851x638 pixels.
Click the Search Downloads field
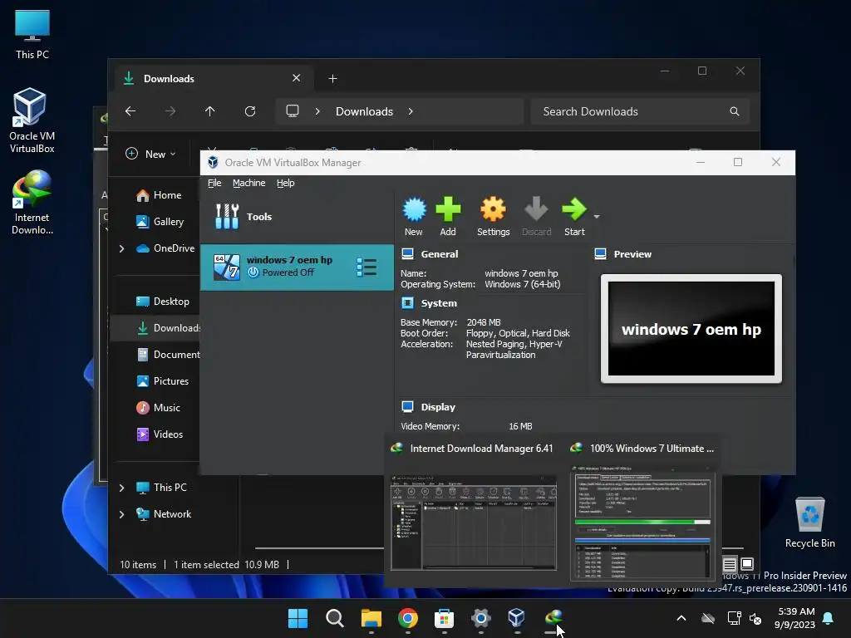point(640,111)
